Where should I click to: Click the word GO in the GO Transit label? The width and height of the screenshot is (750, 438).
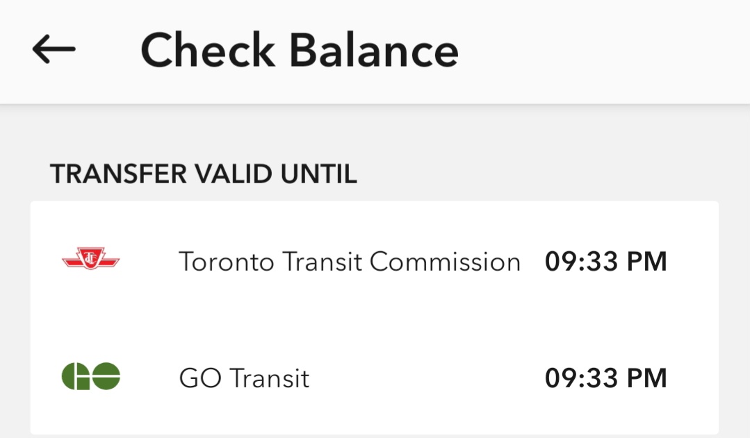200,378
